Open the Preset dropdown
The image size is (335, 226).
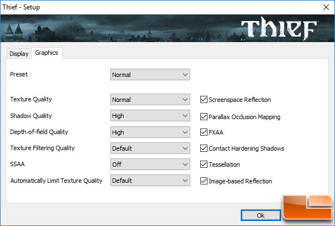click(150, 74)
